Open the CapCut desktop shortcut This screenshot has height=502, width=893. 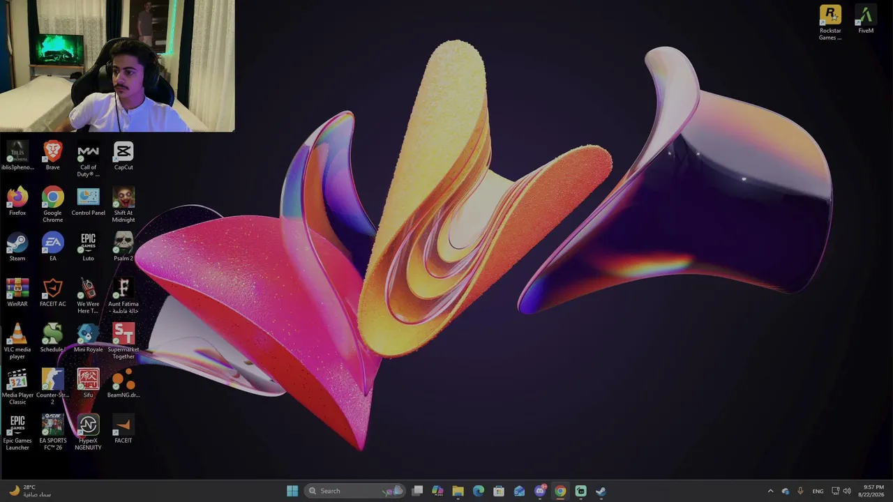click(x=123, y=156)
